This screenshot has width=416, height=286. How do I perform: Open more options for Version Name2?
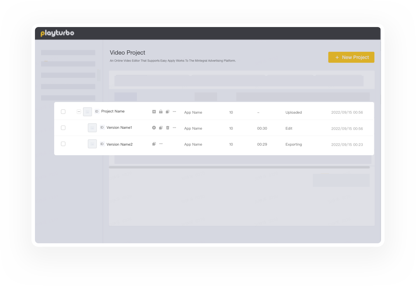tap(161, 144)
